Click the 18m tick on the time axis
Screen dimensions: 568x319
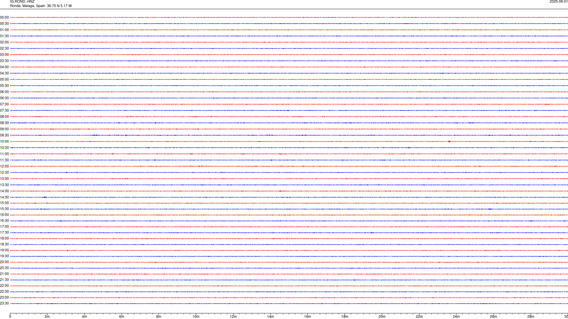345,317
